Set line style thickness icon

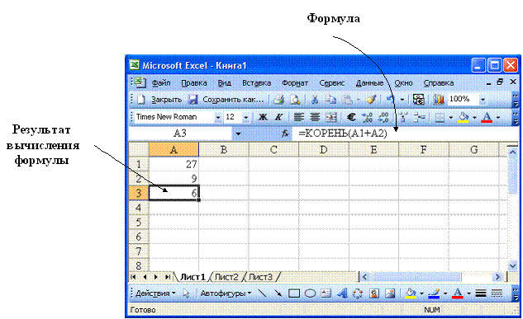[x=481, y=293]
